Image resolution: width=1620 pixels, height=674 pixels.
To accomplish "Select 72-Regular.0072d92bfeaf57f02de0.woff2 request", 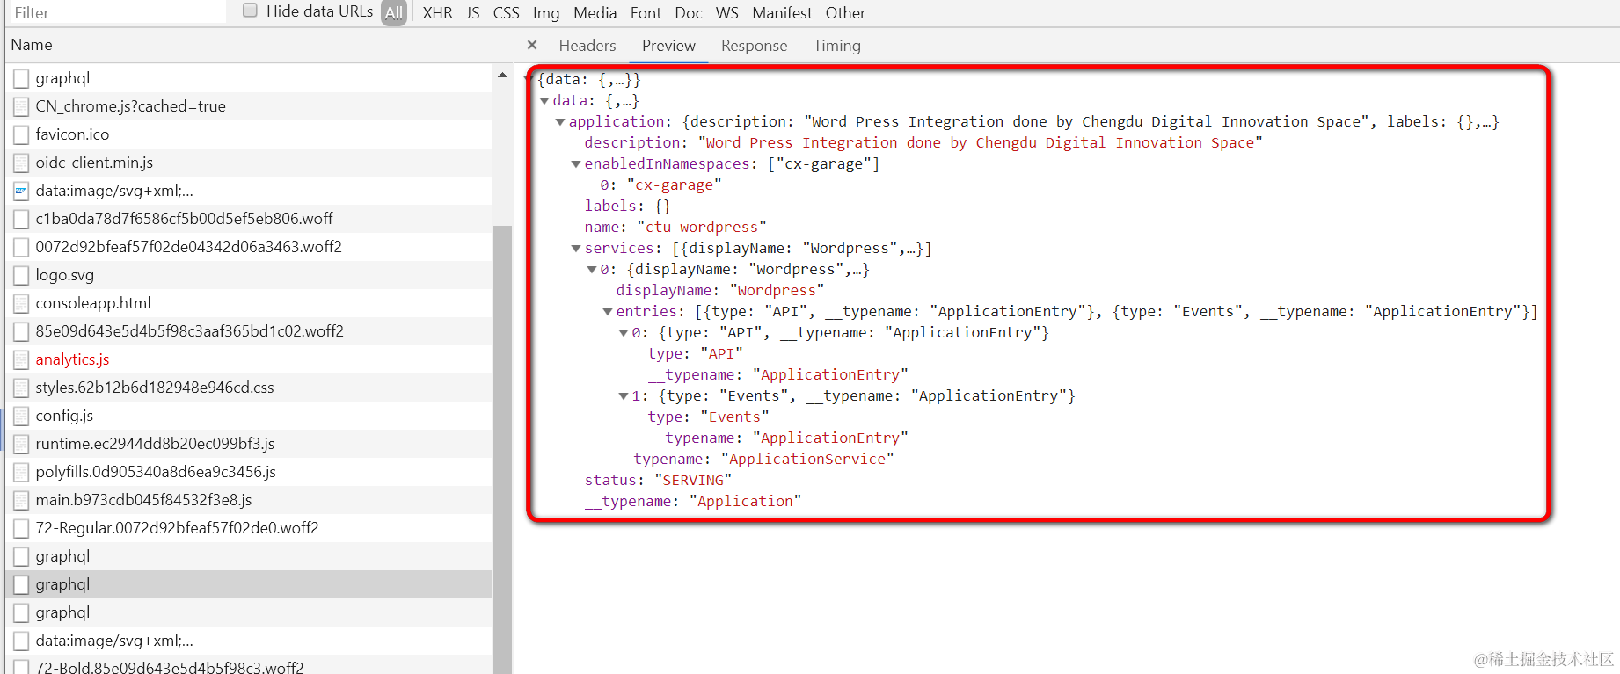I will pos(249,528).
